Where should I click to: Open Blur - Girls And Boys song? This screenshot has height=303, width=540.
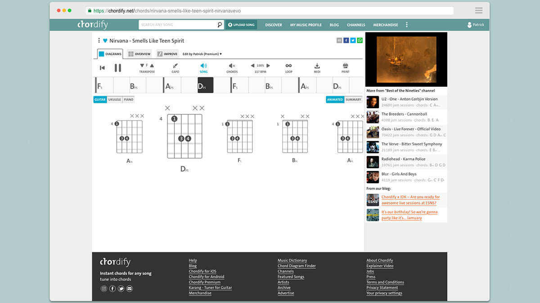pos(406,177)
